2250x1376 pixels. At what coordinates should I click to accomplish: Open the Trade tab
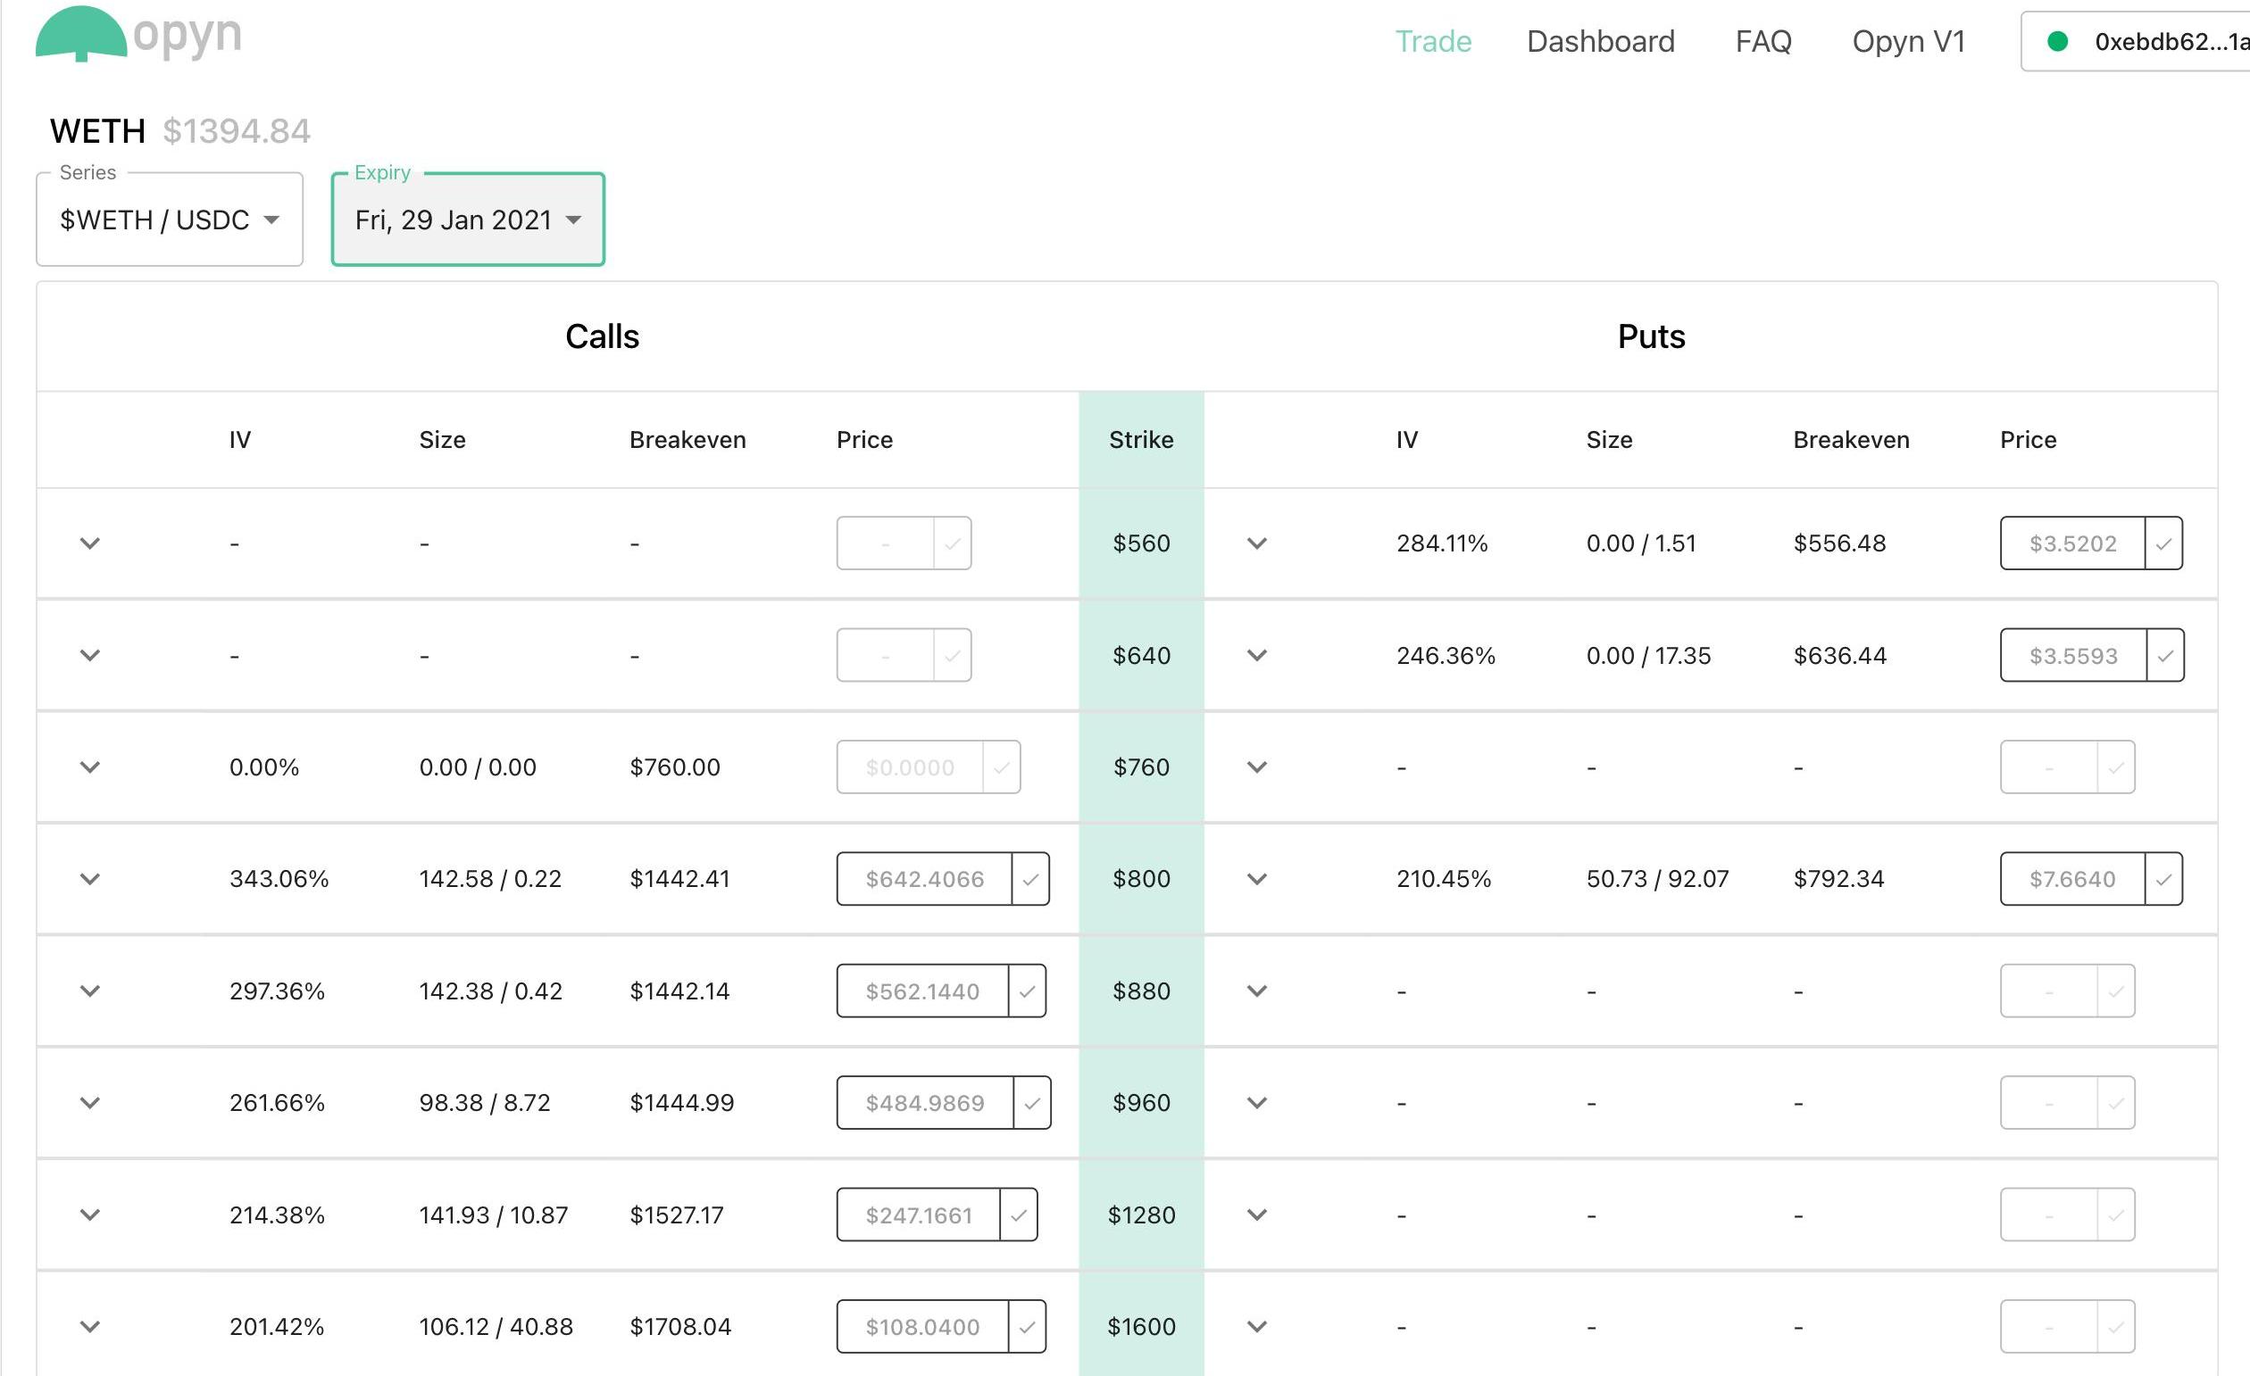[x=1433, y=41]
